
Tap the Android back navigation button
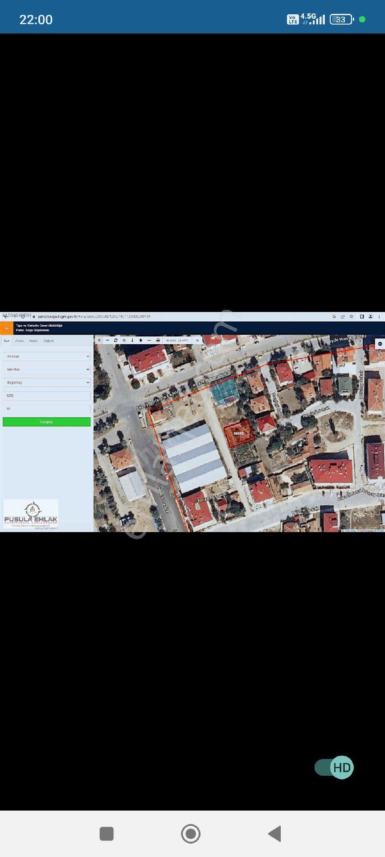[x=274, y=833]
